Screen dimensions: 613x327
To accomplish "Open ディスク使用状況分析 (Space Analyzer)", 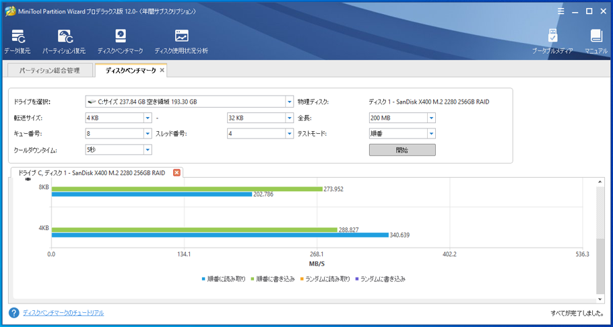I will [x=181, y=42].
